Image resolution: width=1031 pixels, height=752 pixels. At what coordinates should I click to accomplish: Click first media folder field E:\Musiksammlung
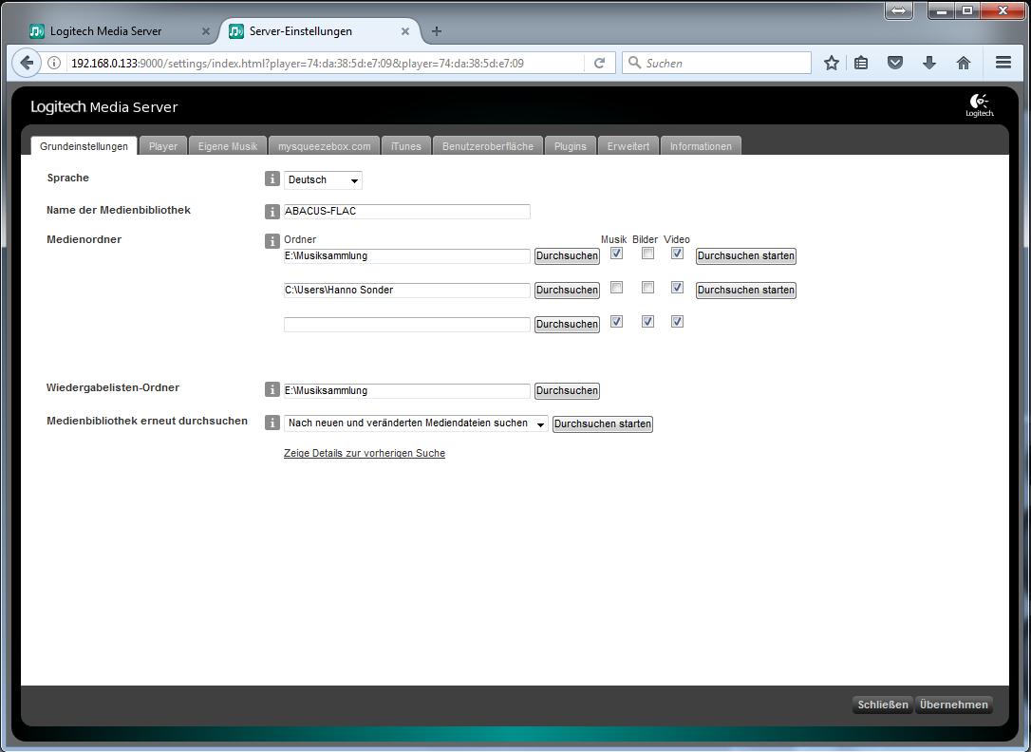pyautogui.click(x=407, y=256)
